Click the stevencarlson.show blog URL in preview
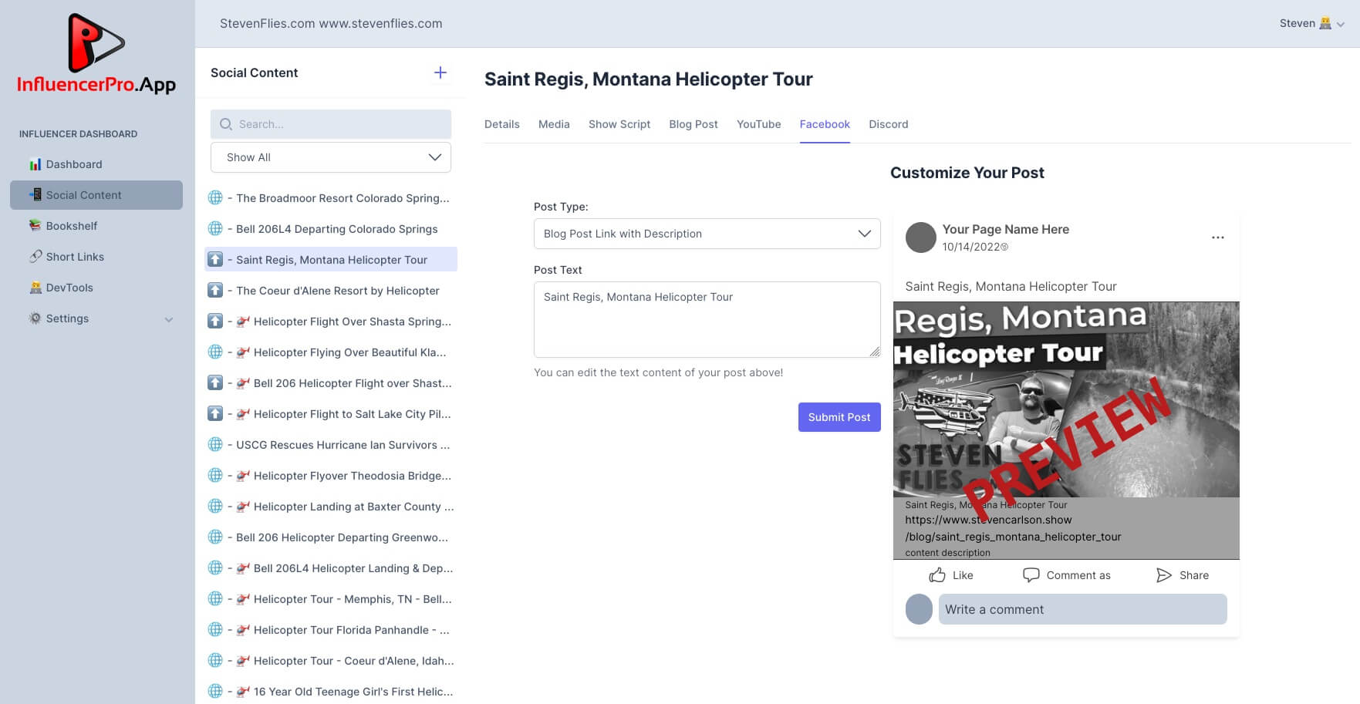Image resolution: width=1360 pixels, height=704 pixels. point(1013,528)
